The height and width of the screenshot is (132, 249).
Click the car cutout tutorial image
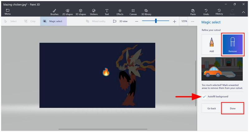click(x=222, y=69)
